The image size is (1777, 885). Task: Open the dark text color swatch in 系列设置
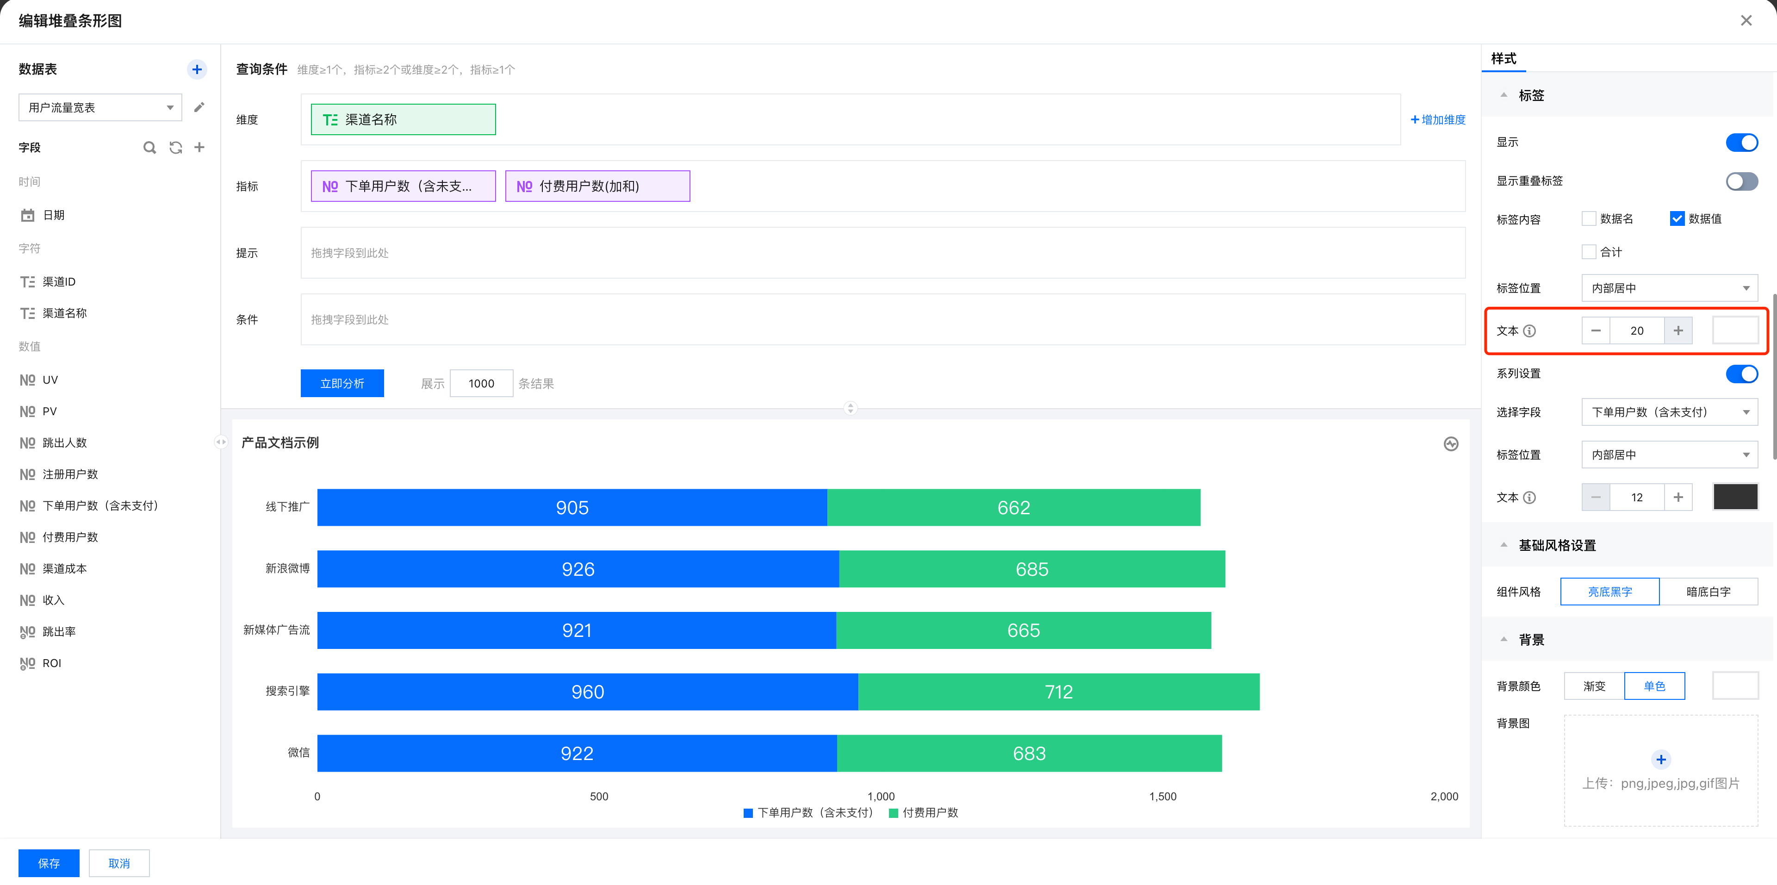point(1735,497)
